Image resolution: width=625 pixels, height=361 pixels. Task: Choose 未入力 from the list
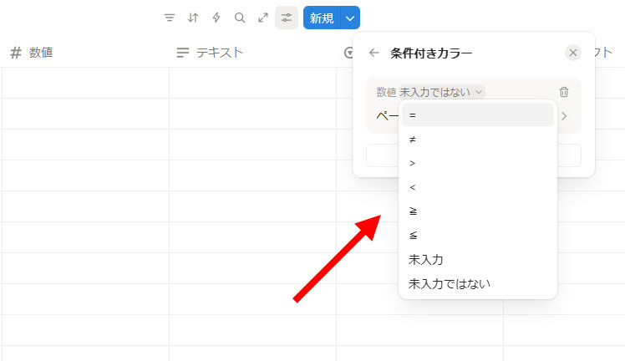477,260
